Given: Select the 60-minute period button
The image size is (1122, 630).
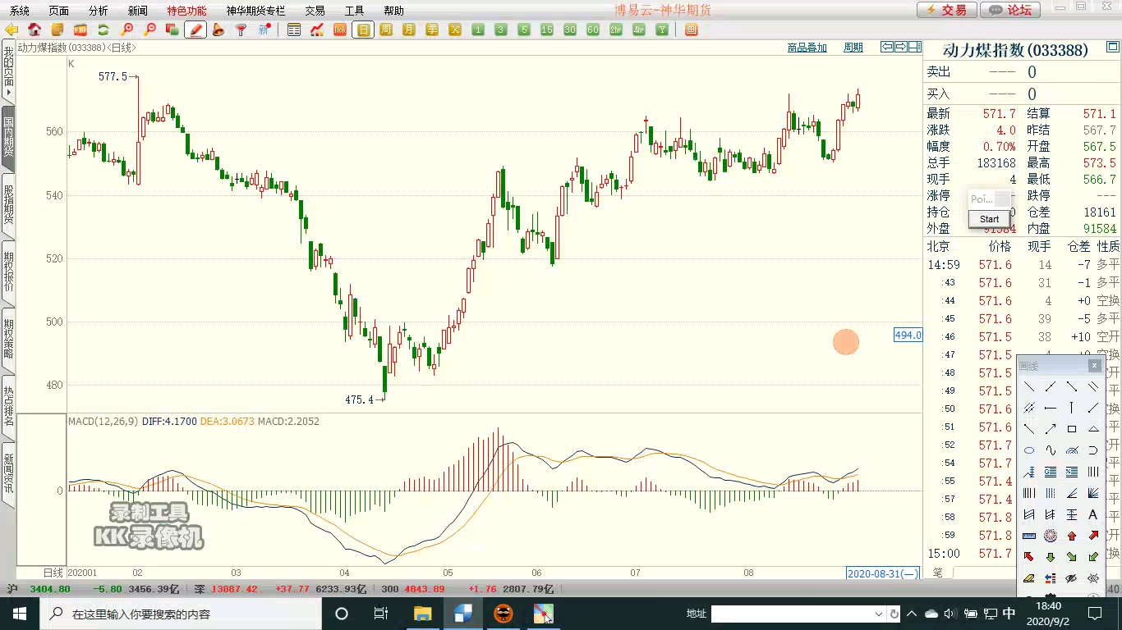Looking at the screenshot, I should (593, 30).
